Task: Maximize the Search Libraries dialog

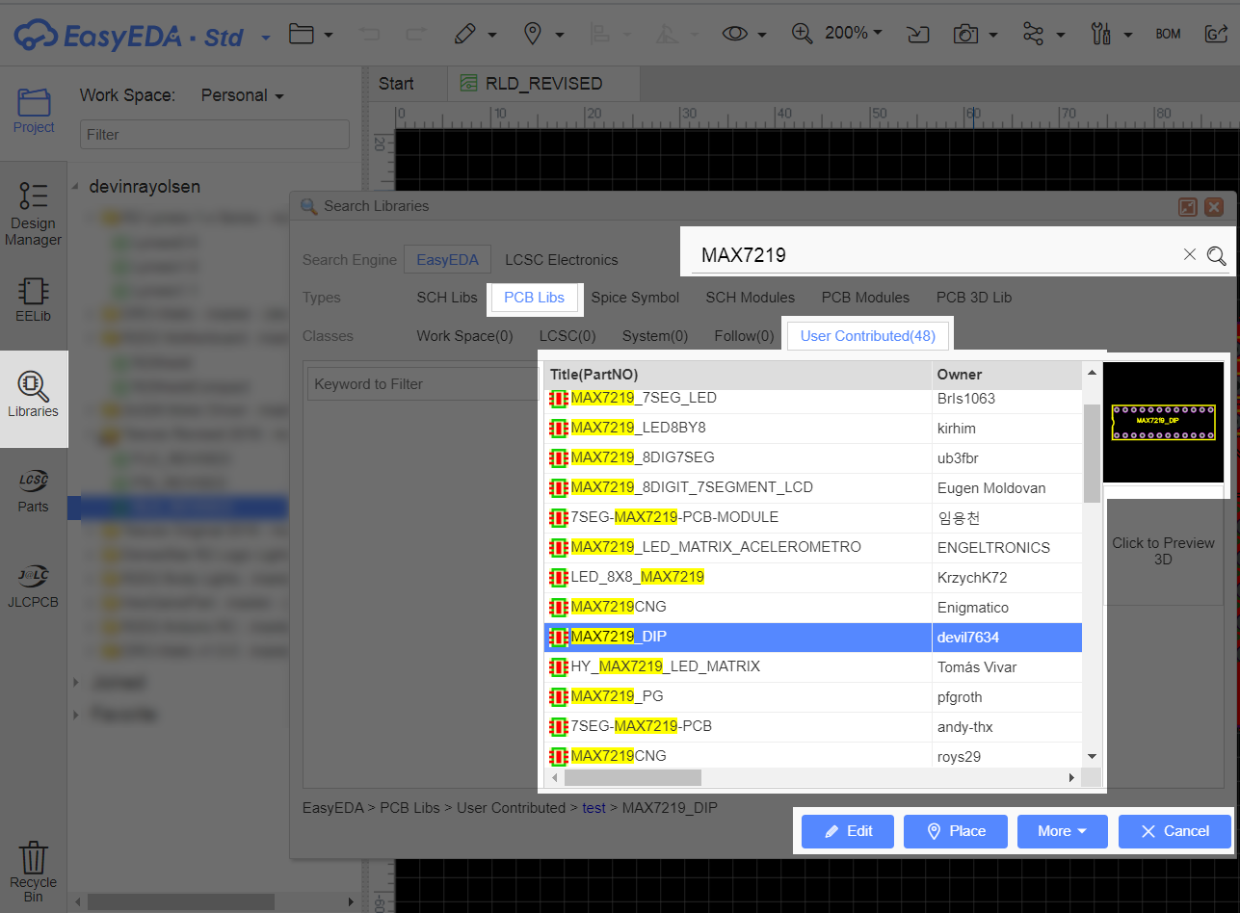Action: pyautogui.click(x=1188, y=206)
